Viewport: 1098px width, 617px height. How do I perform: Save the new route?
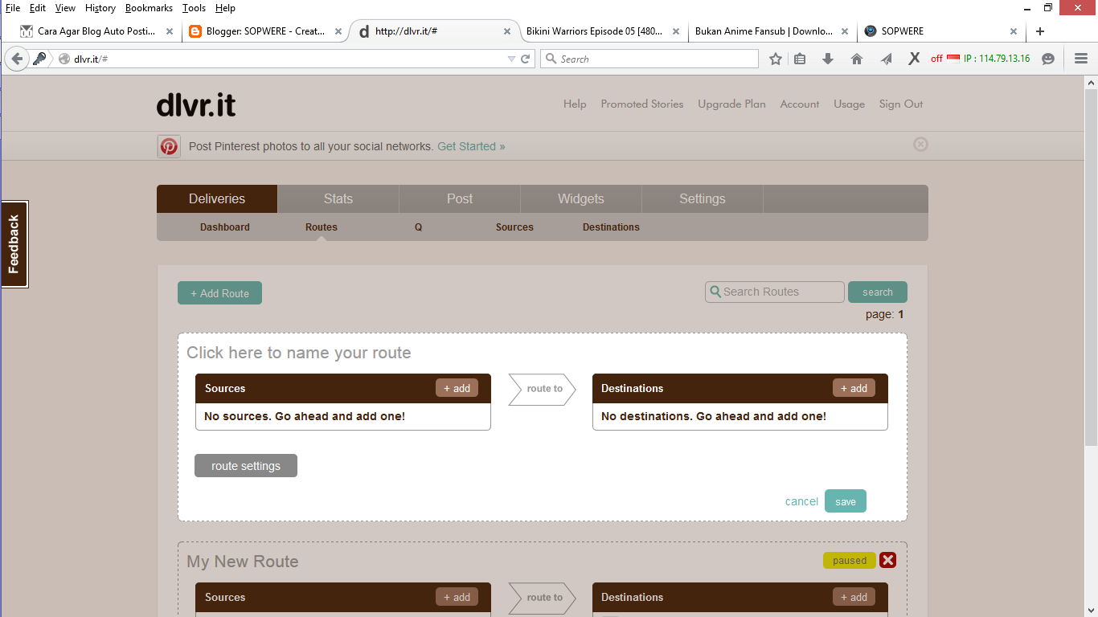846,501
